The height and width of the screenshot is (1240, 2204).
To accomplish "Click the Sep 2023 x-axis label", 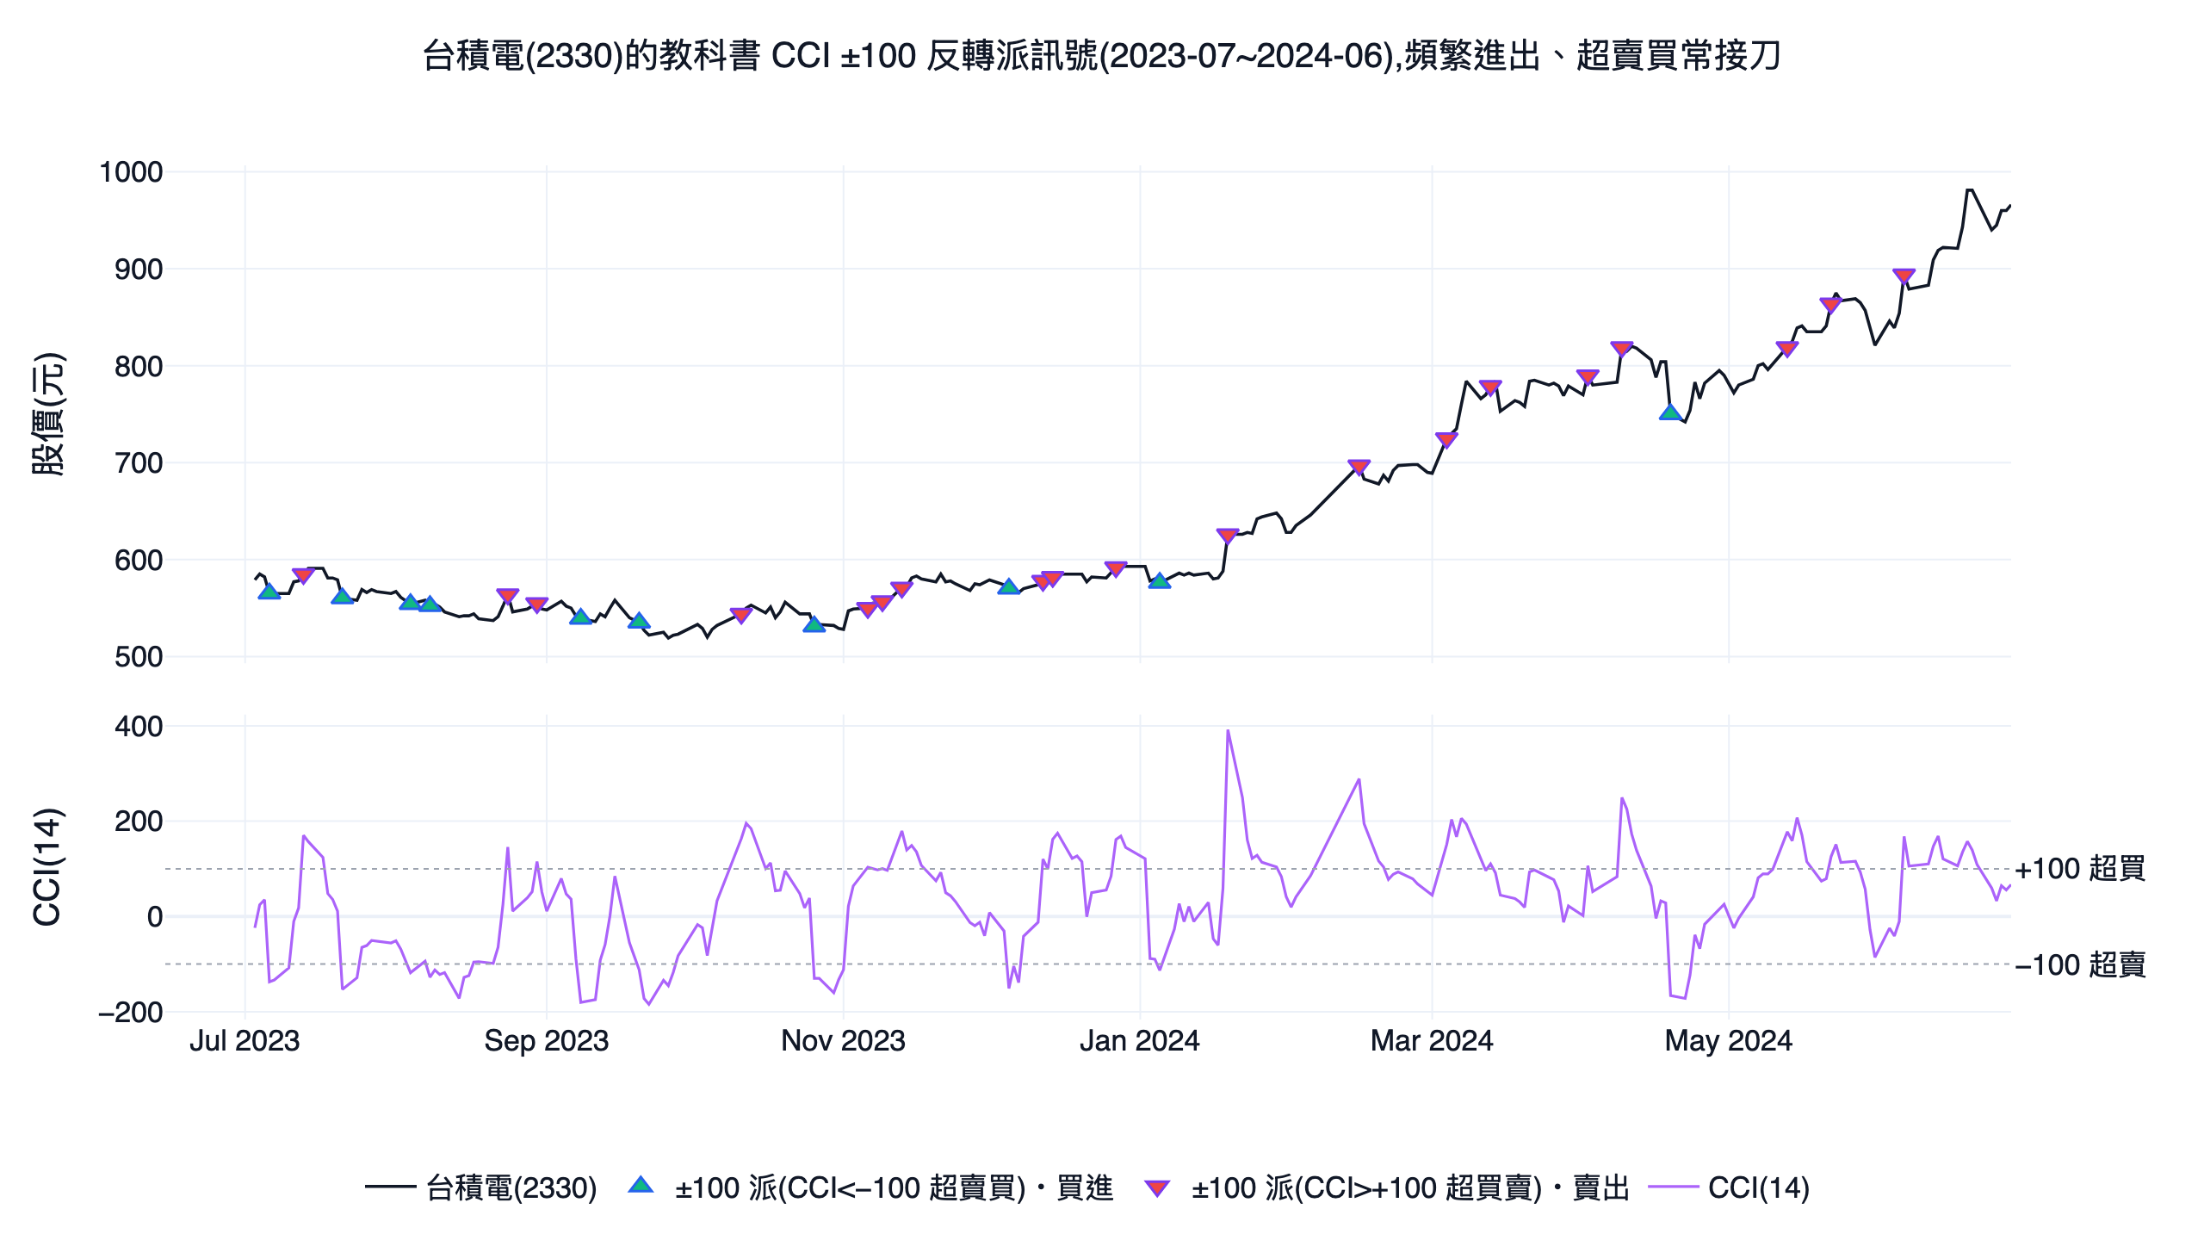I will pos(547,1041).
